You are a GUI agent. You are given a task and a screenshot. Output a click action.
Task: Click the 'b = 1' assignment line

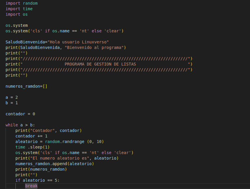[x=12, y=103]
